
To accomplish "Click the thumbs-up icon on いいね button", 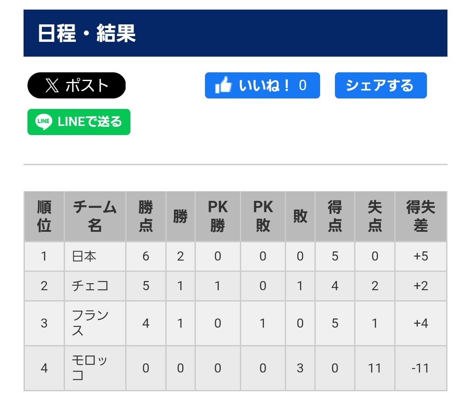I will pyautogui.click(x=223, y=85).
